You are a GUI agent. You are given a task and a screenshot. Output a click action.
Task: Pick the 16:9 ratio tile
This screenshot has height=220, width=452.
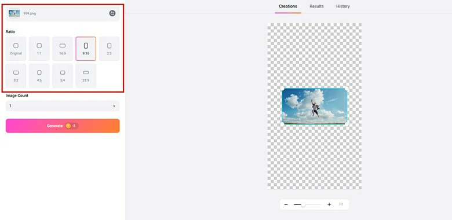click(x=63, y=49)
